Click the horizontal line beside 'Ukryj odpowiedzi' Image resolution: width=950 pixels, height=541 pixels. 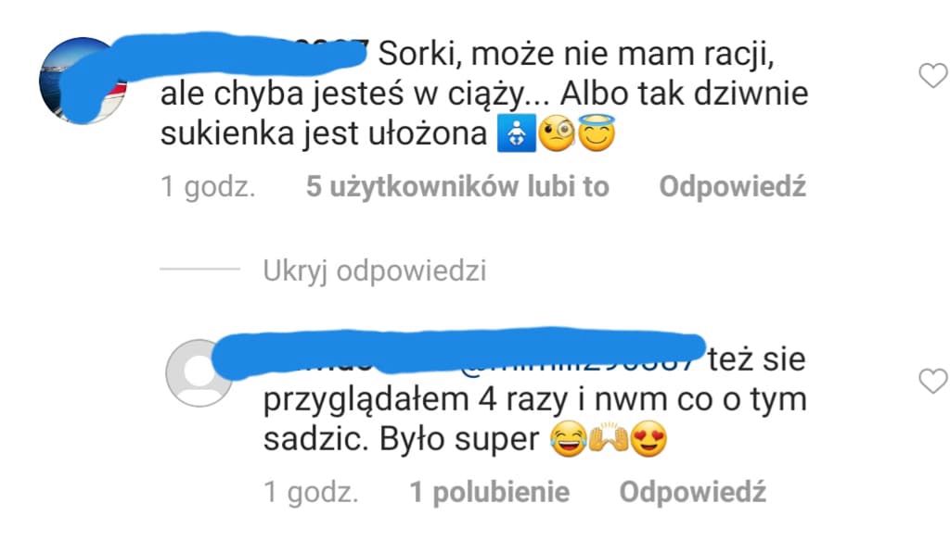[200, 268]
